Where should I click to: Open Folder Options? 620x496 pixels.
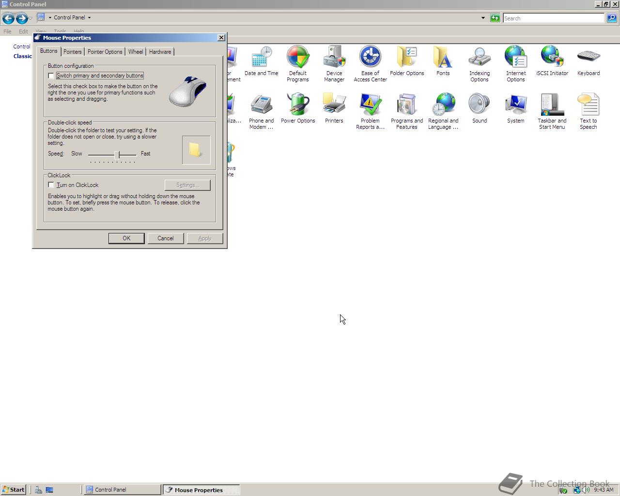(407, 61)
